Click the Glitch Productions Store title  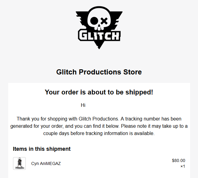pos(99,72)
